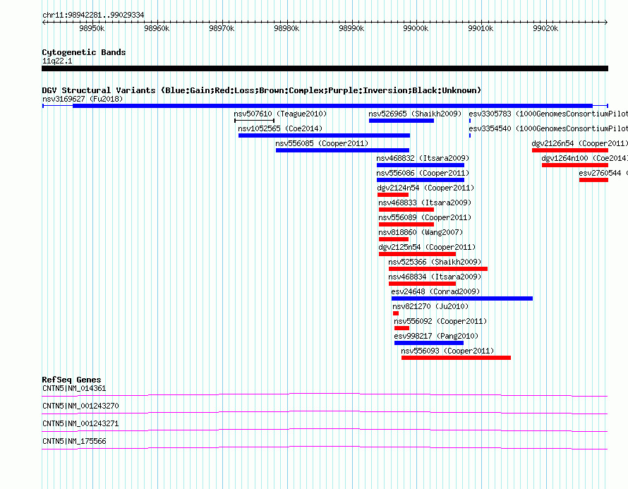Viewport: 628px width, 489px height.
Task: Select esv3354540 1000GenomesConsortiumPilot label
Action: click(x=548, y=128)
